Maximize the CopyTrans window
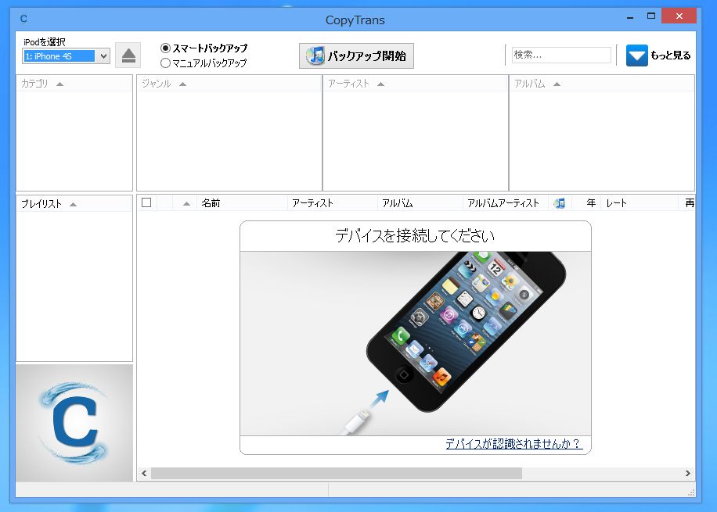 point(651,16)
